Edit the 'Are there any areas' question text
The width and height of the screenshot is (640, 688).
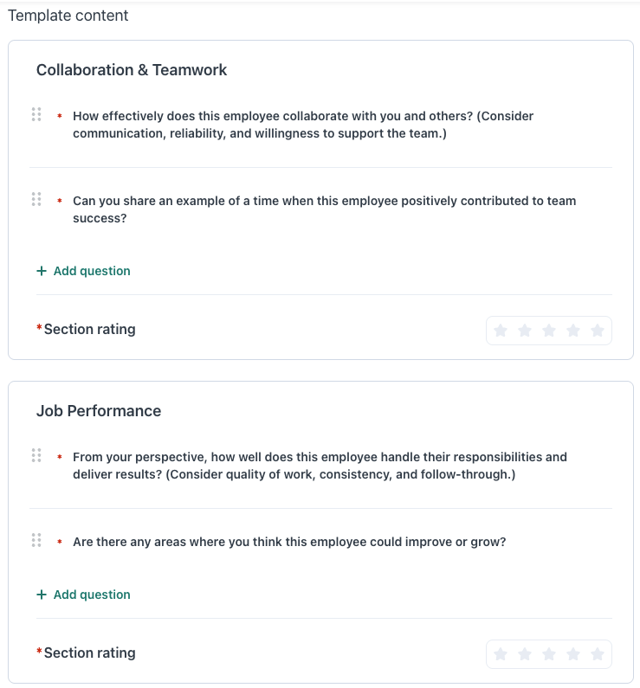pos(289,542)
